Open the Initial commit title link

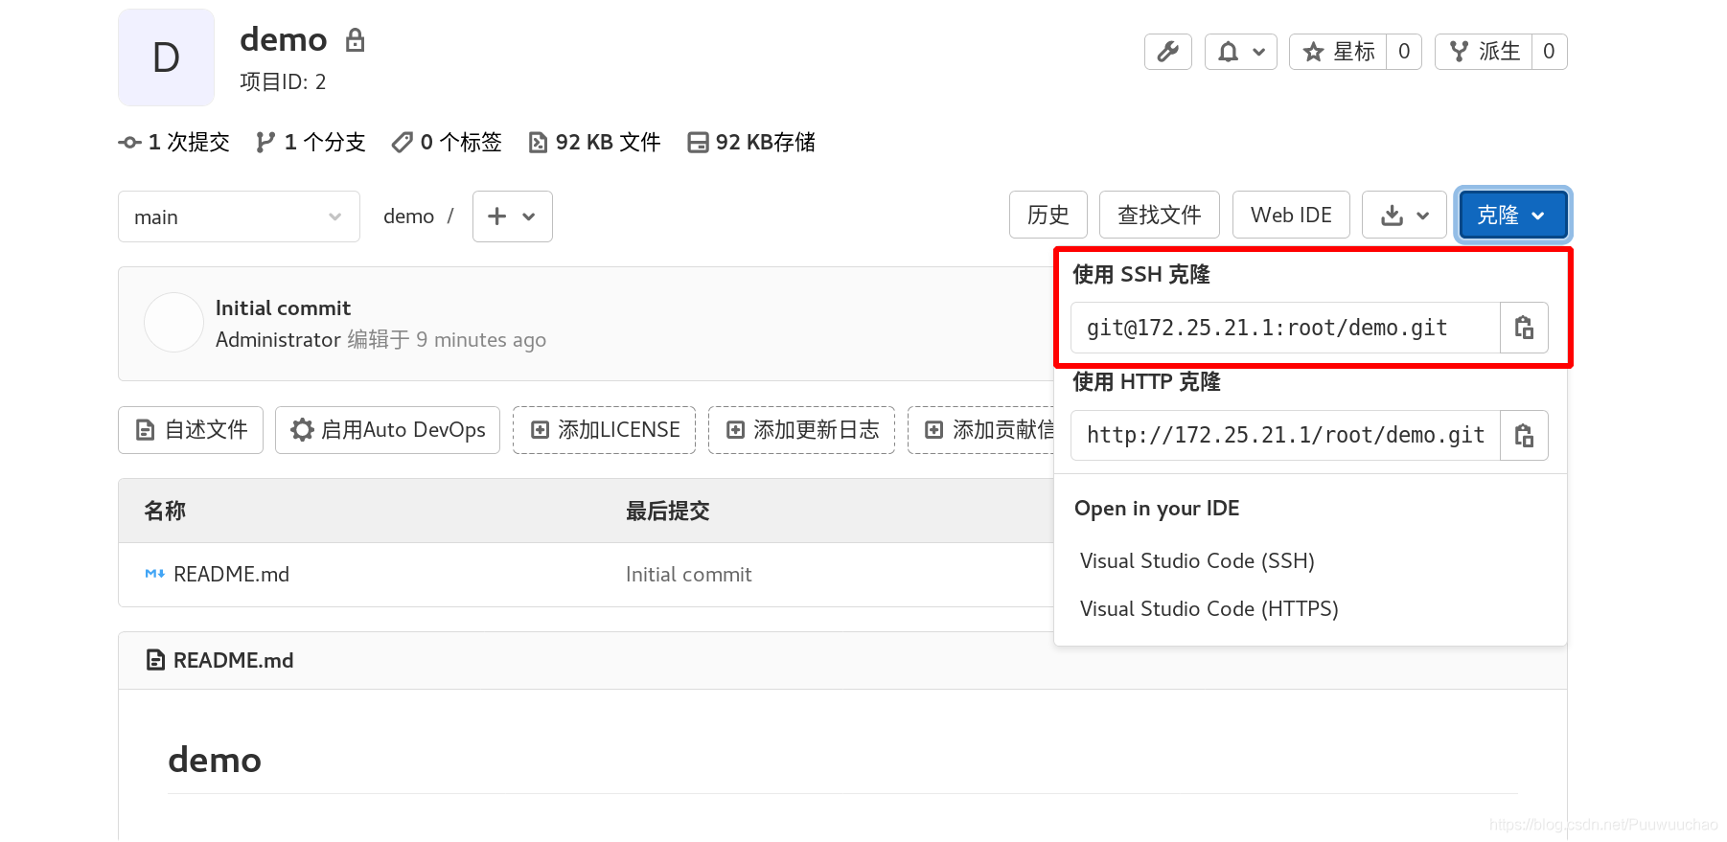(283, 307)
